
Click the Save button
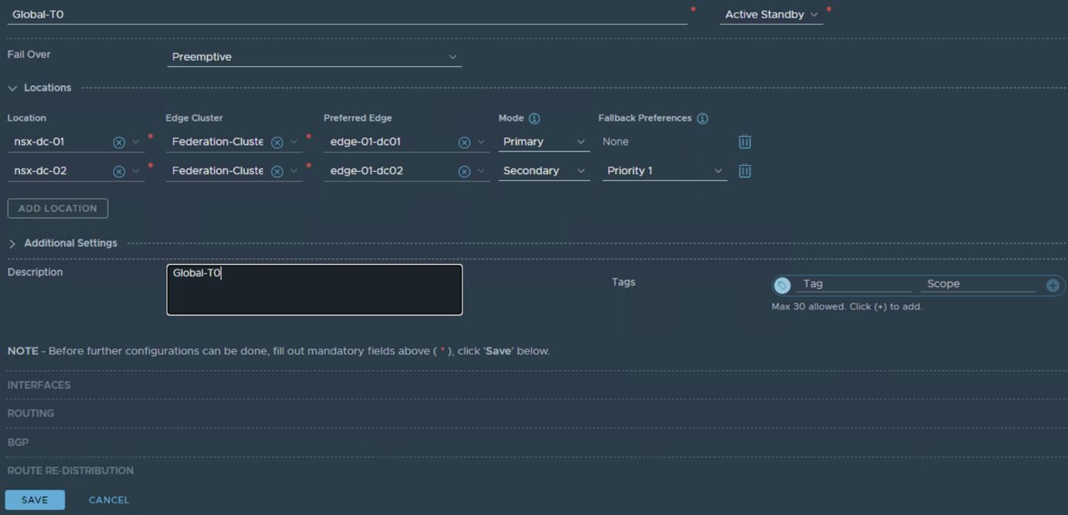pos(35,500)
